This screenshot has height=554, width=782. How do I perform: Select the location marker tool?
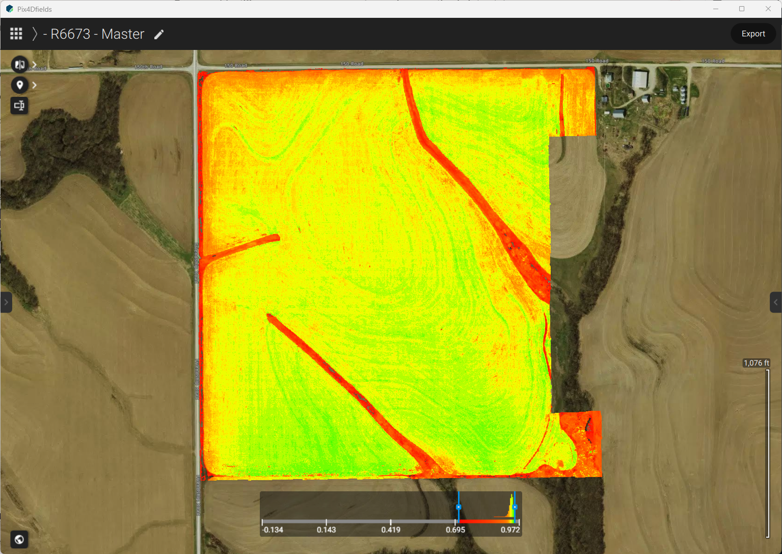19,85
